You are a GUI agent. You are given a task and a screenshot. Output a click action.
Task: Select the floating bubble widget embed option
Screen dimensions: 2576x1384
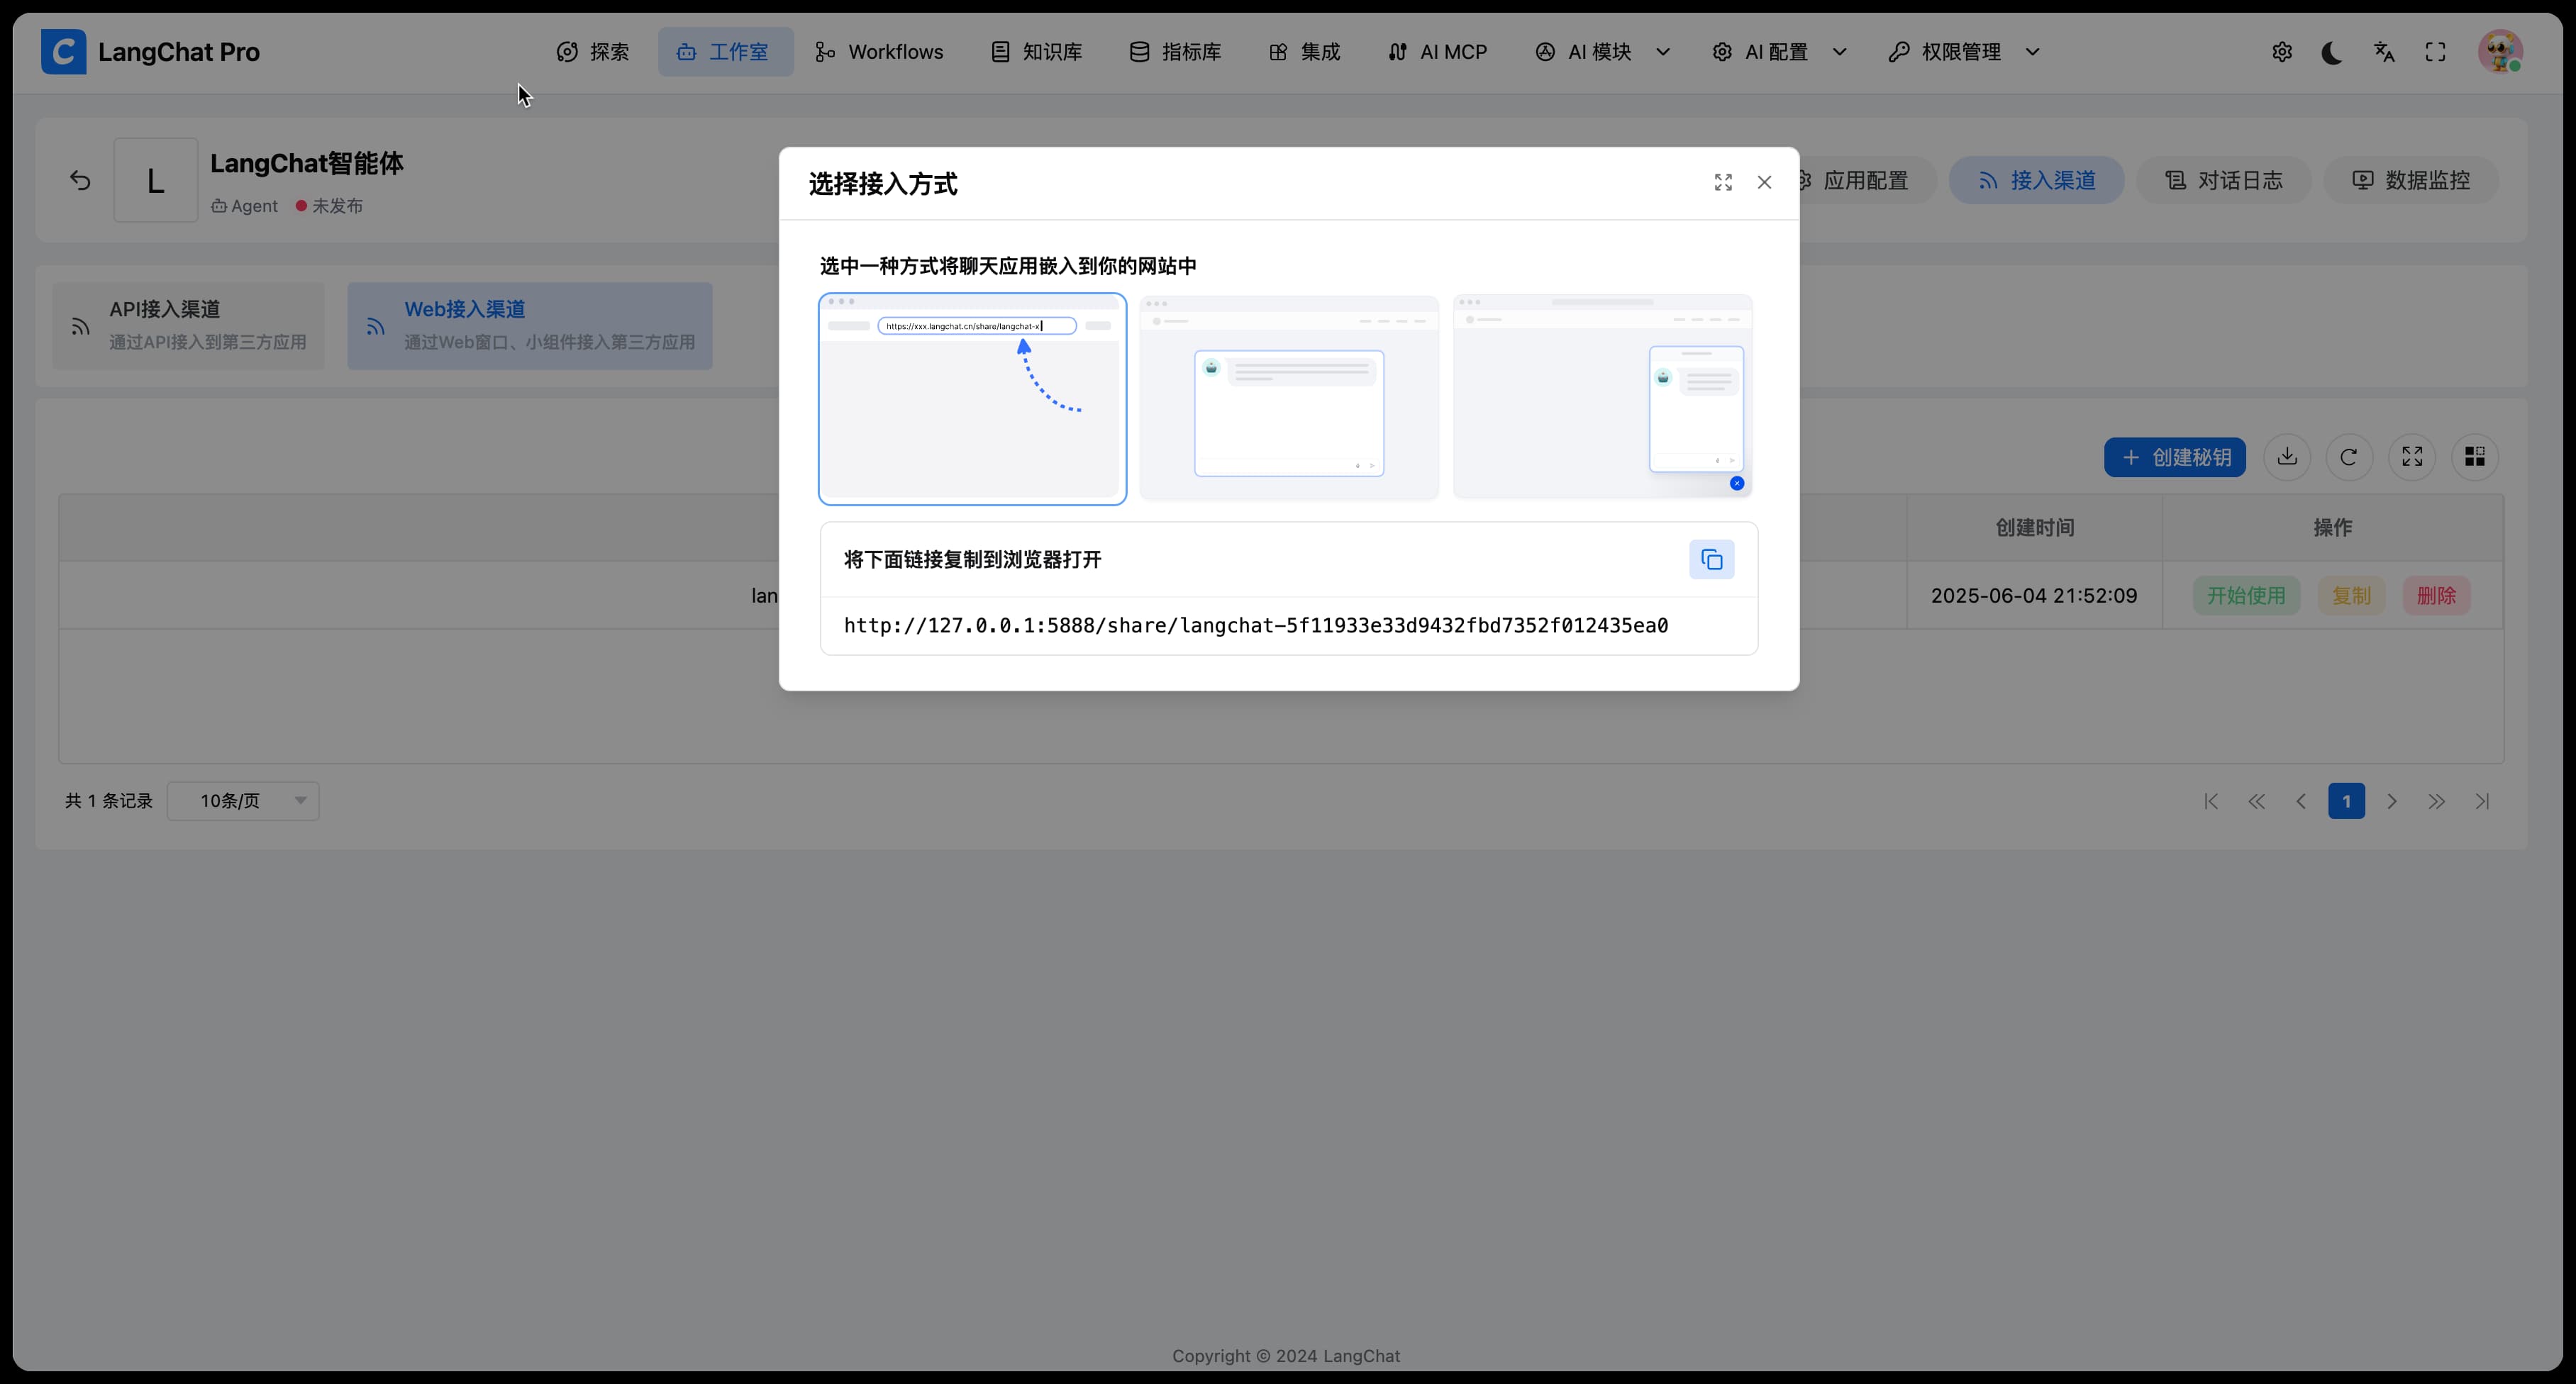click(x=1603, y=396)
